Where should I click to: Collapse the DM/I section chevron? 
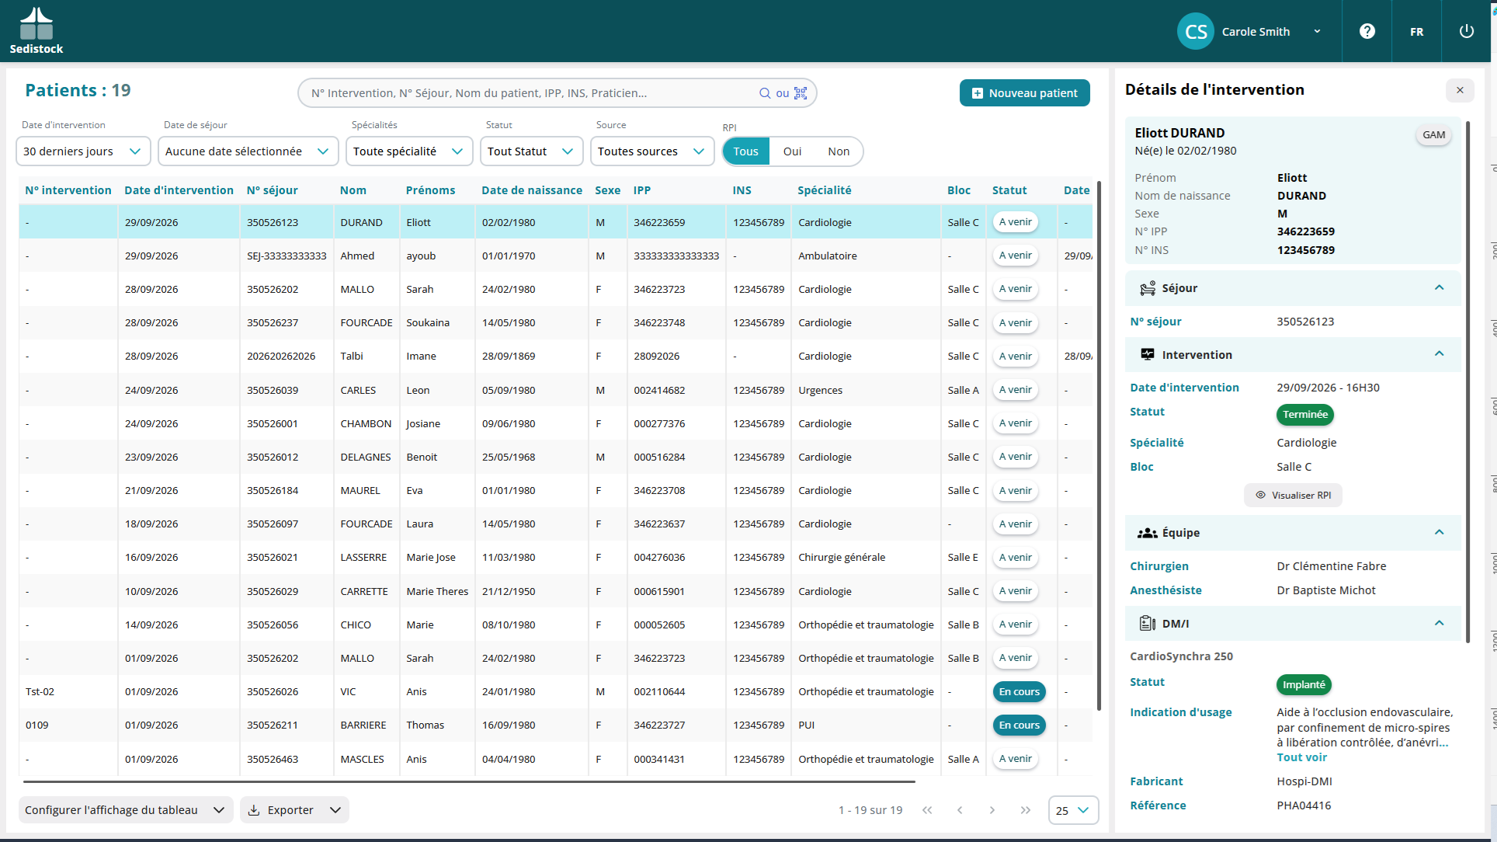(1440, 623)
